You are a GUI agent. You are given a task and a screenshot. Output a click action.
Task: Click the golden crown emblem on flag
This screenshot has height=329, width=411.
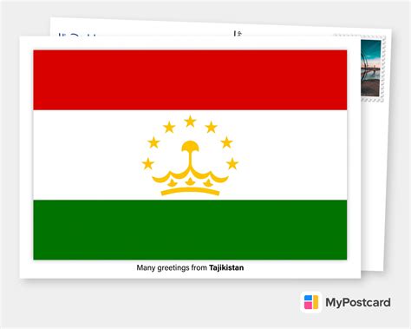(x=190, y=168)
